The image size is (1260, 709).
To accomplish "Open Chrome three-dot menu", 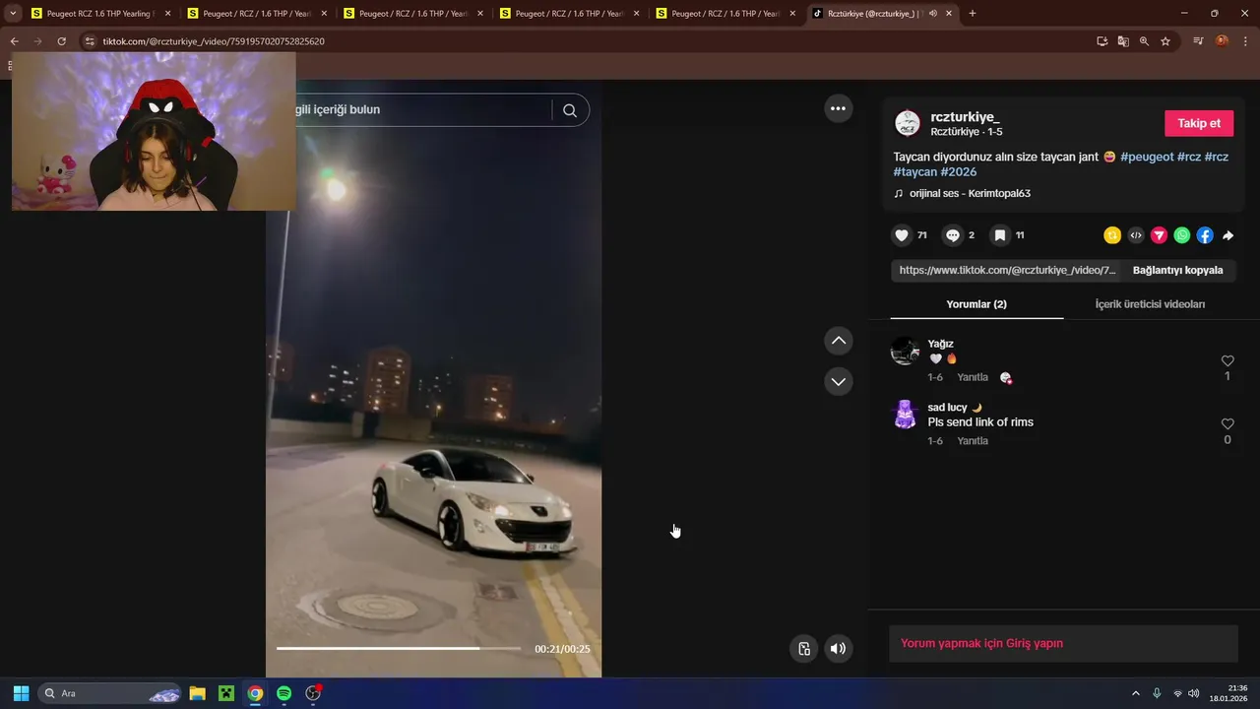I will coord(1245,41).
